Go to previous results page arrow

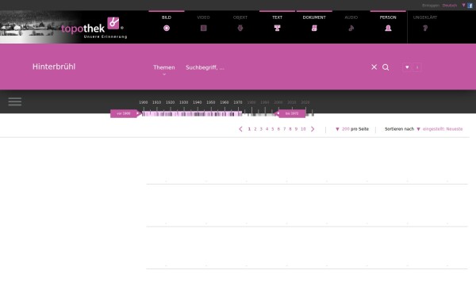pyautogui.click(x=240, y=129)
